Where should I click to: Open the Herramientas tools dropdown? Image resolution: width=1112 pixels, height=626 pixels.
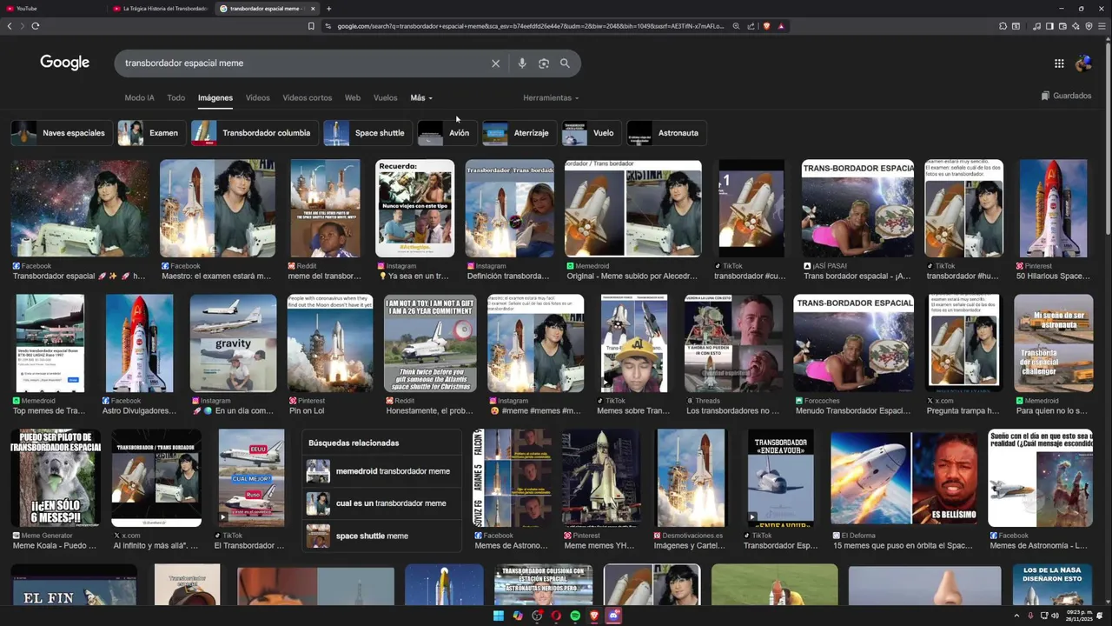pyautogui.click(x=551, y=98)
